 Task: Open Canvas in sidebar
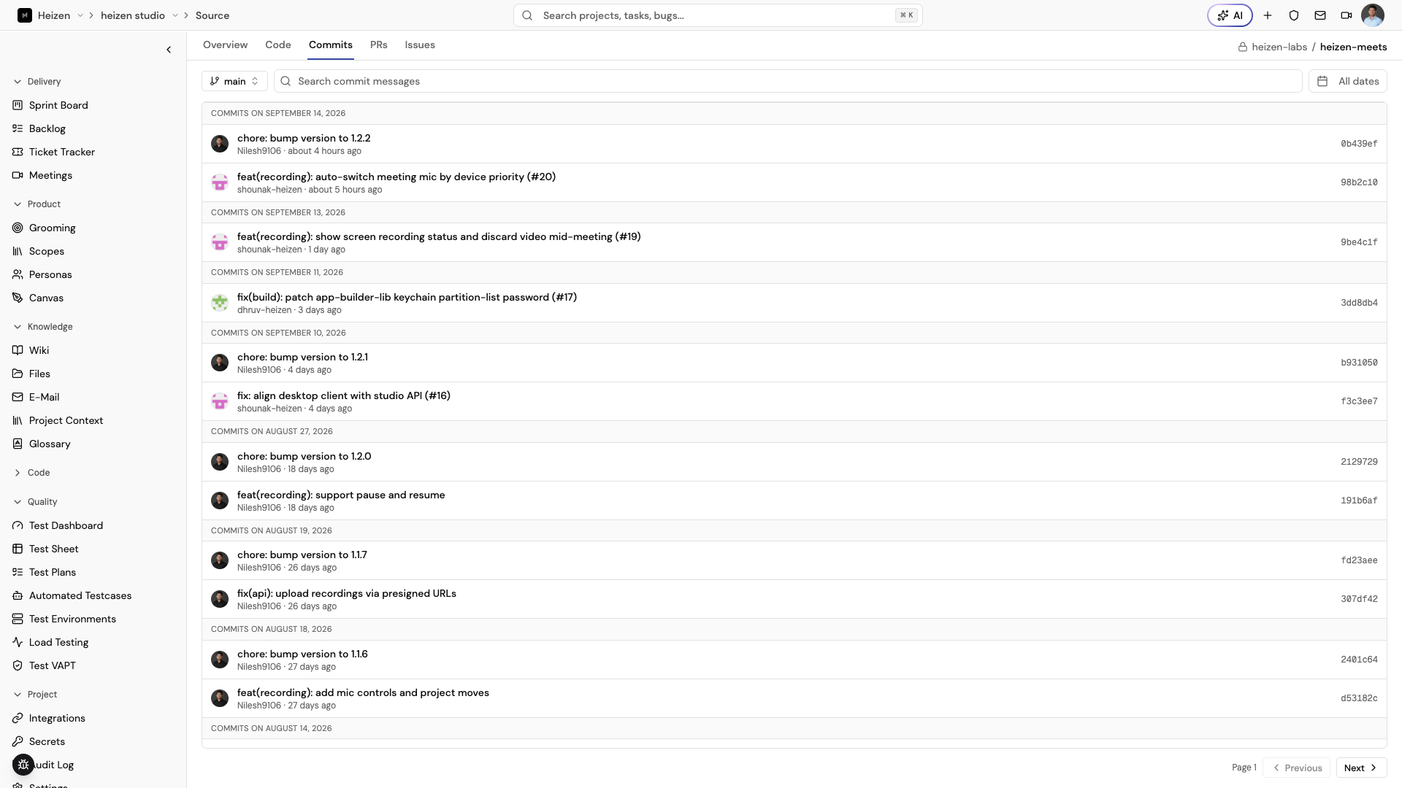pos(46,298)
